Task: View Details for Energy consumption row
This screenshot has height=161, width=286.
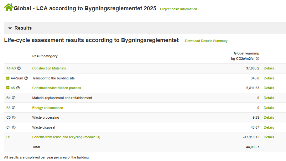Action: pos(269,108)
